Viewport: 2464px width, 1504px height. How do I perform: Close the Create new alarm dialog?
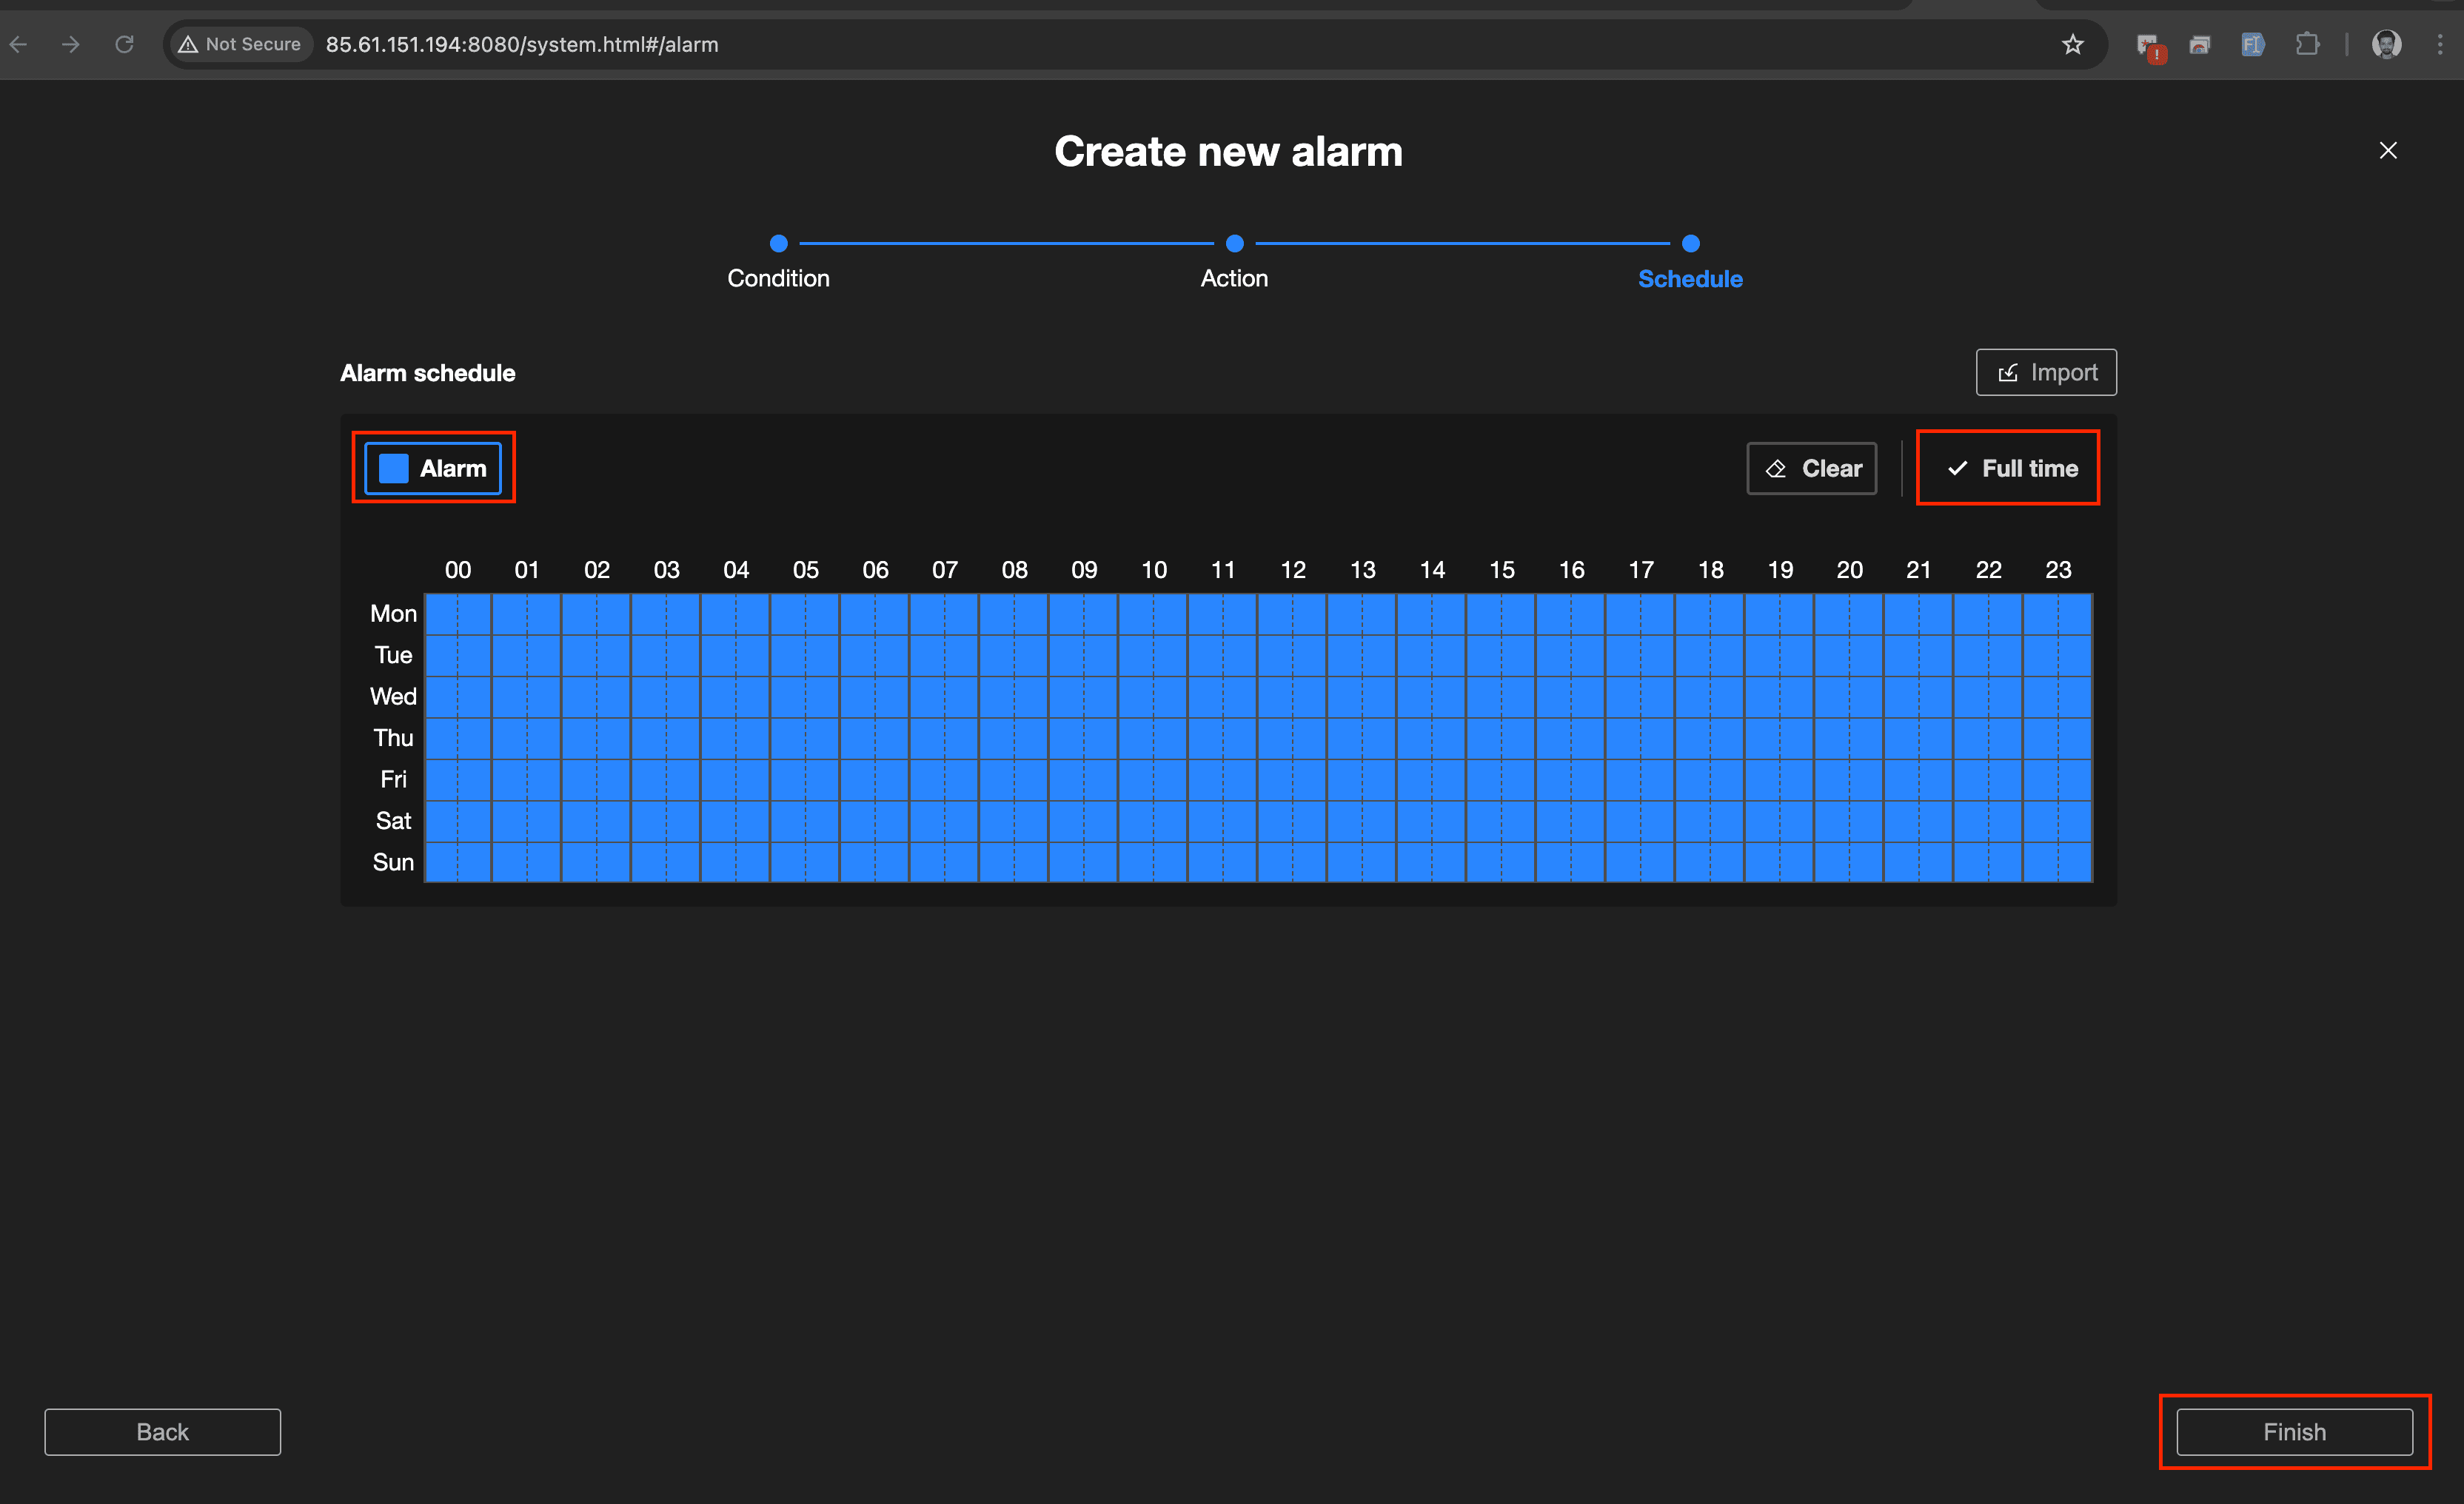click(x=2388, y=150)
